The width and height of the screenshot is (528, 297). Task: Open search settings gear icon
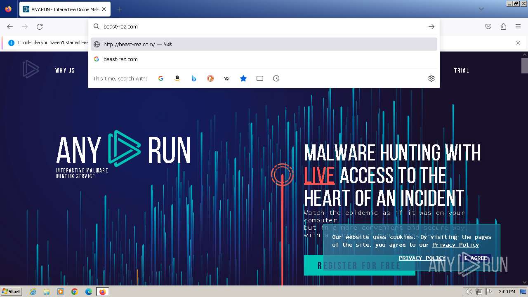tap(431, 78)
